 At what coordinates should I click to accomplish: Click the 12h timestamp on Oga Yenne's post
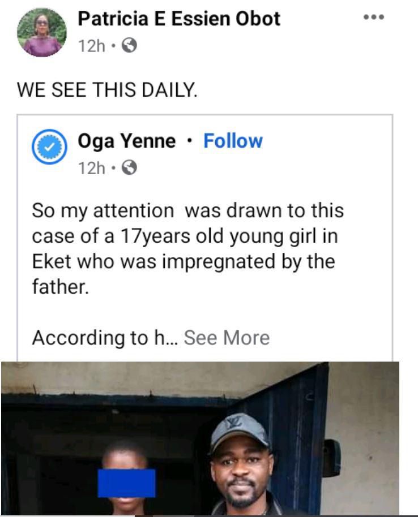[x=91, y=168]
